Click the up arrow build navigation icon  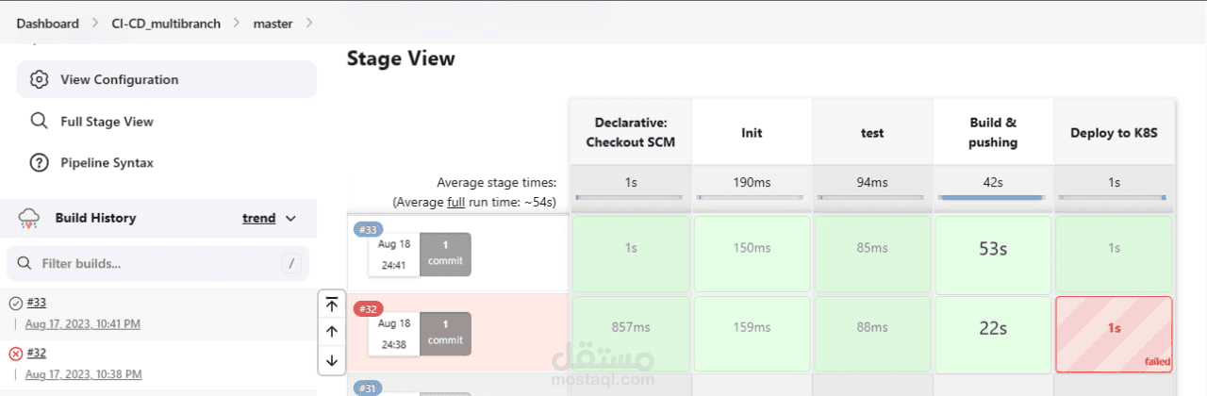click(331, 332)
